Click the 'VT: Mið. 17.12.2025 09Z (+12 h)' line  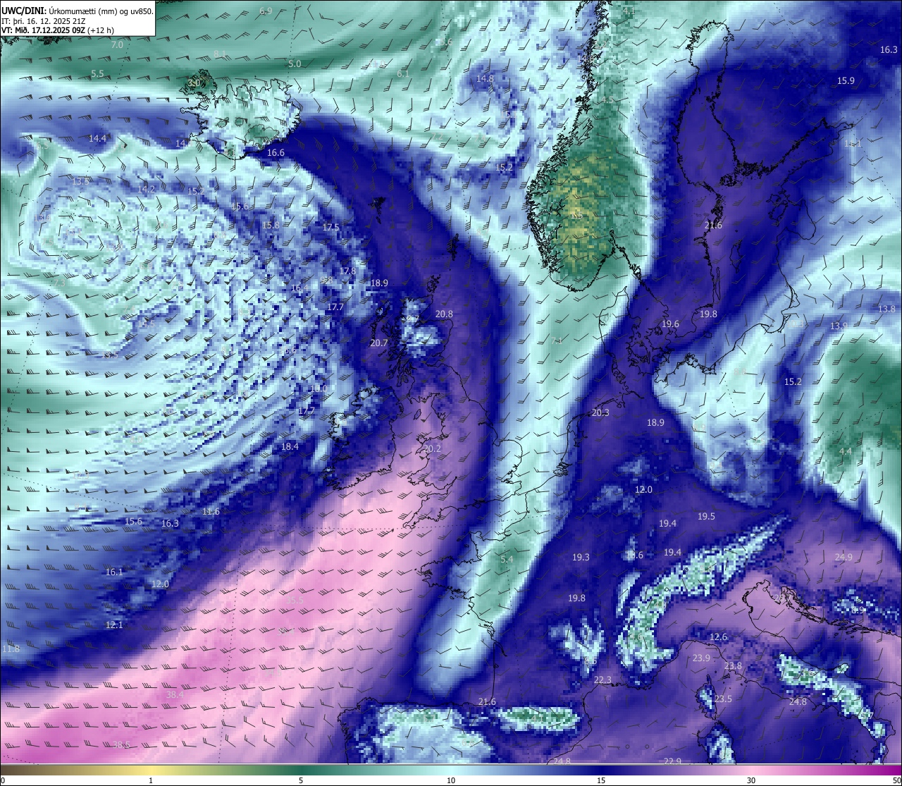(x=58, y=30)
